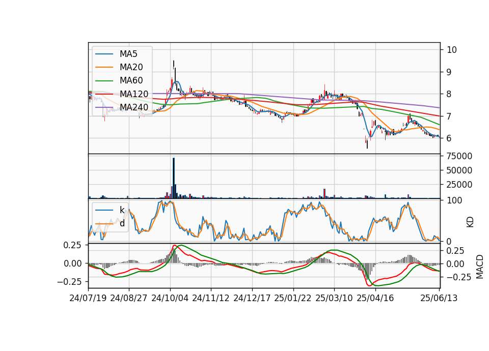489x351 pixels.
Task: Click price axis tick label 9
Action: click(x=449, y=72)
